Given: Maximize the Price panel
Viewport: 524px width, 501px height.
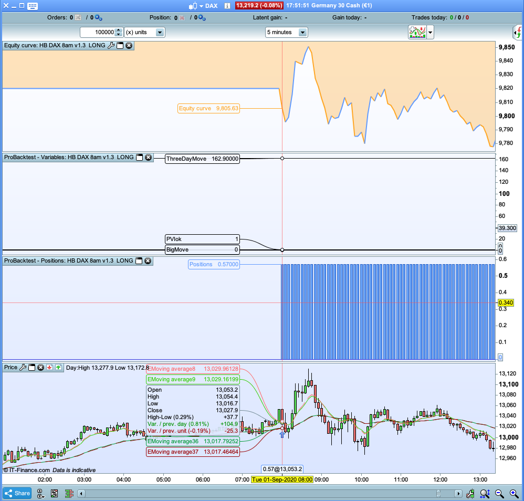Looking at the screenshot, I should 32,367.
